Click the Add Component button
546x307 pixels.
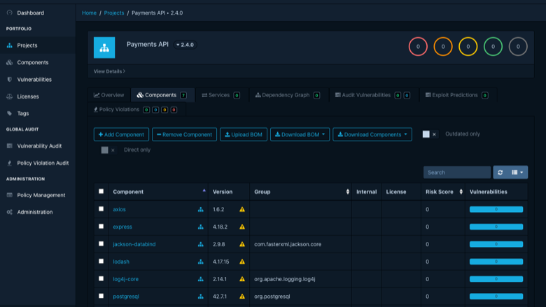coord(121,134)
